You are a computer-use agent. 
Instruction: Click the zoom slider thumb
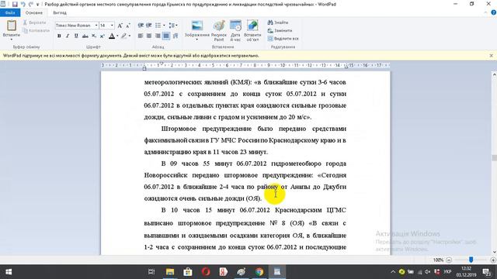tap(471, 260)
